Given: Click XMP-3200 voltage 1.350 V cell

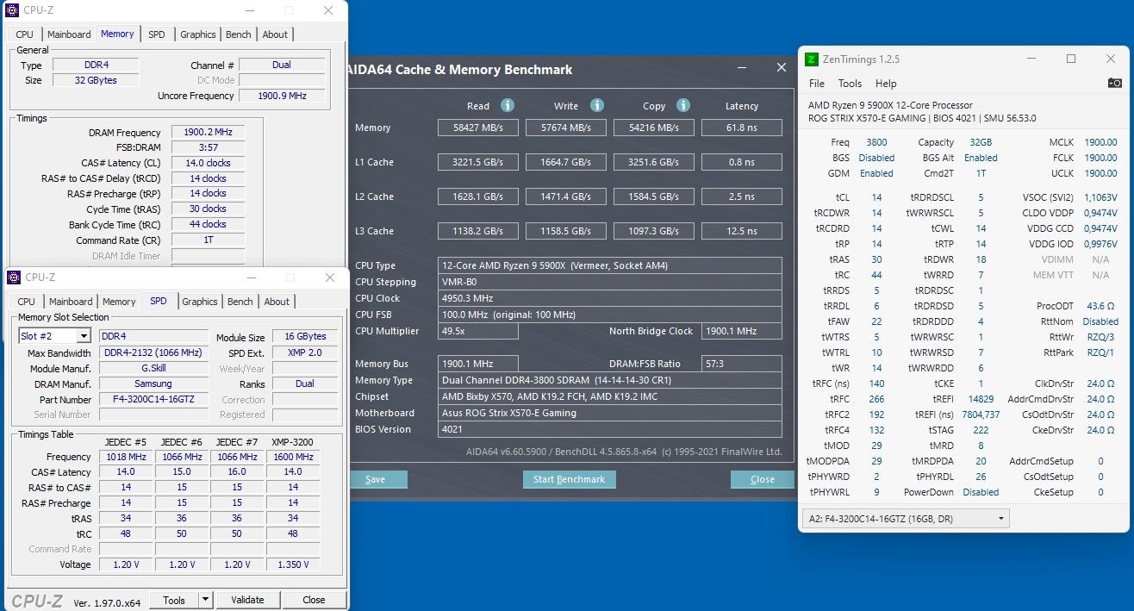Looking at the screenshot, I should (293, 564).
